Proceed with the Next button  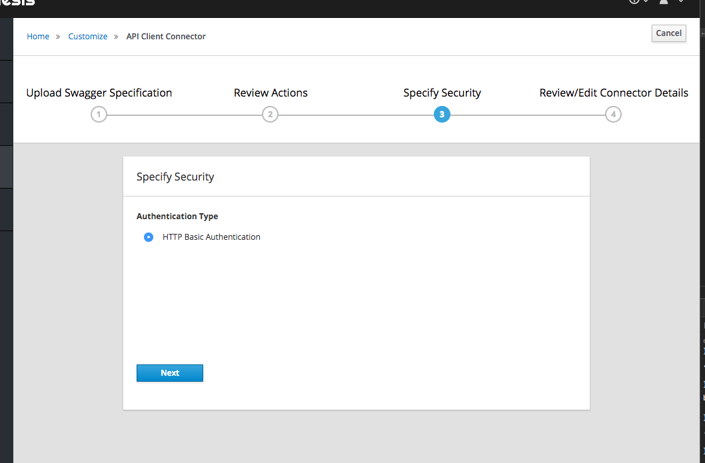(x=170, y=373)
